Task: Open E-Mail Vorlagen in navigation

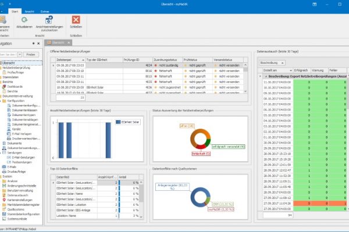Action: coord(22,134)
